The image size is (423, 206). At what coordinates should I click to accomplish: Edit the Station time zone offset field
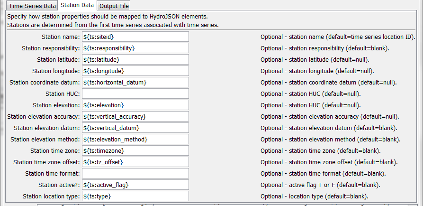pos(135,162)
